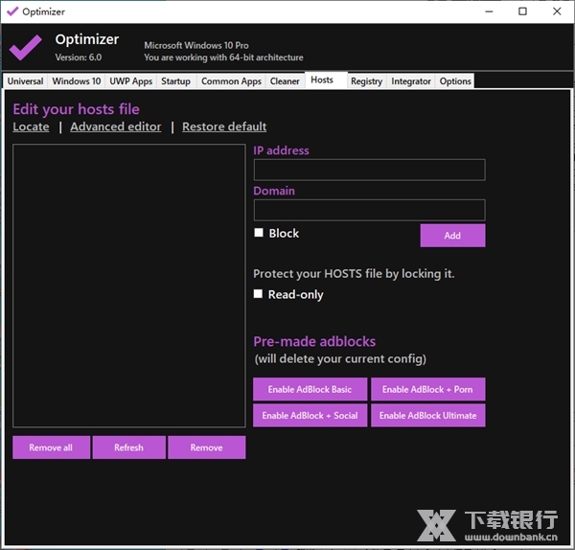This screenshot has height=550, width=575.
Task: Focus the Domain input field
Action: pyautogui.click(x=369, y=211)
